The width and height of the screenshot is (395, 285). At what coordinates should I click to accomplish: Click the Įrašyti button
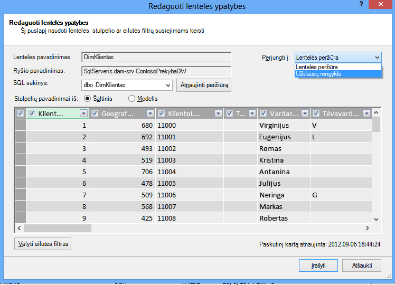click(318, 265)
